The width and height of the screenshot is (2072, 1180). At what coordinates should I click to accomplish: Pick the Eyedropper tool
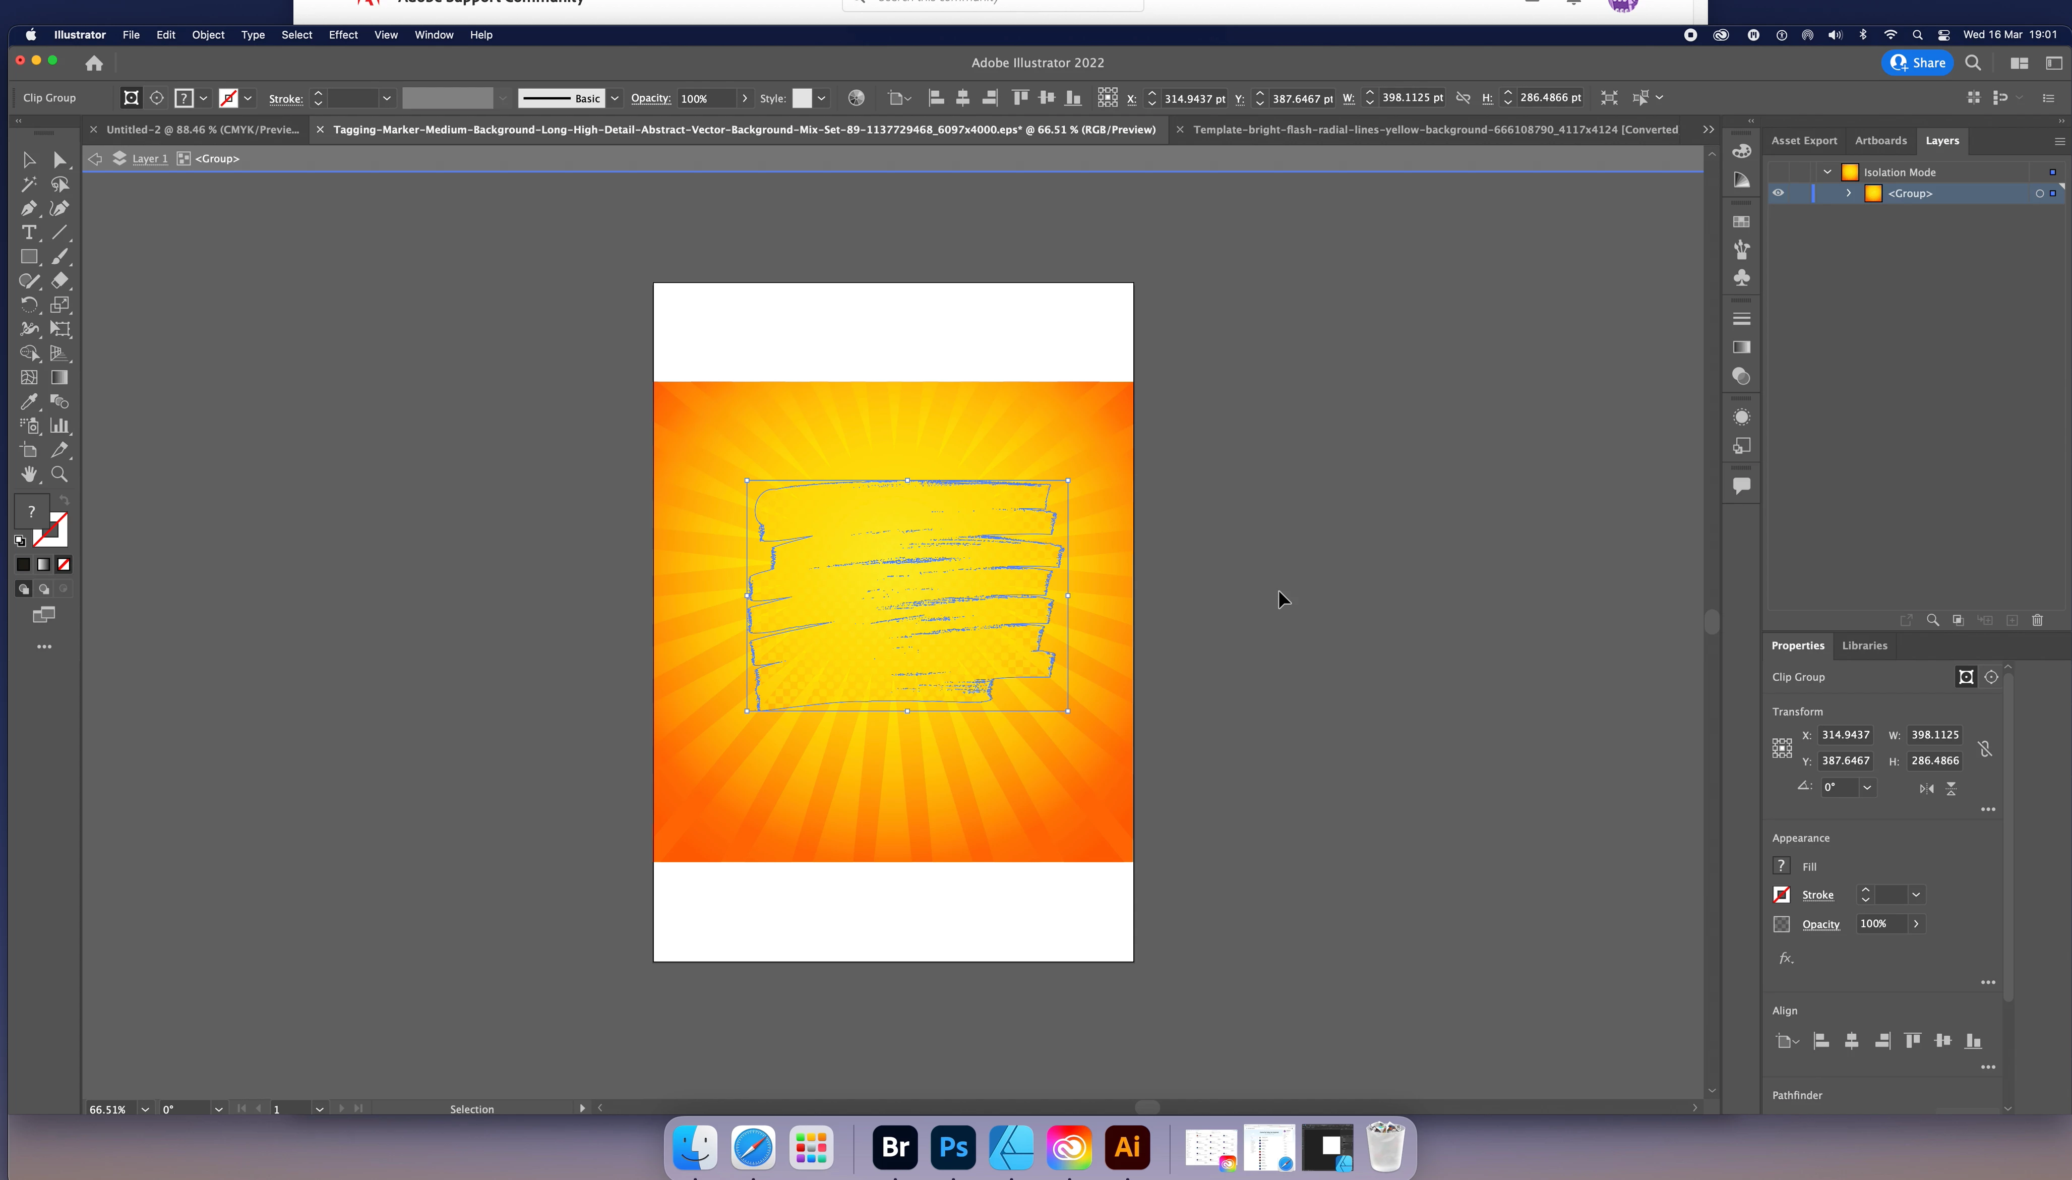click(x=28, y=401)
